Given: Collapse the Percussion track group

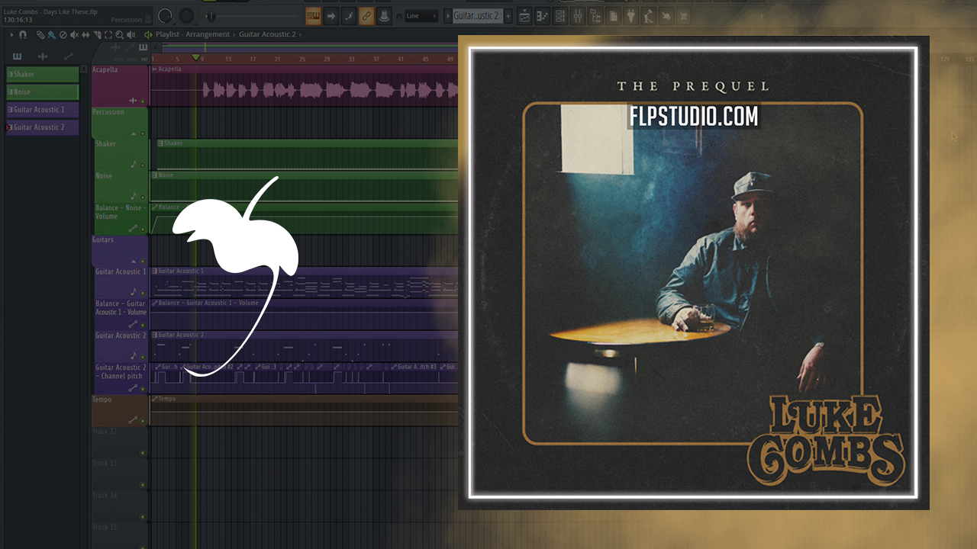Looking at the screenshot, I should [x=134, y=133].
